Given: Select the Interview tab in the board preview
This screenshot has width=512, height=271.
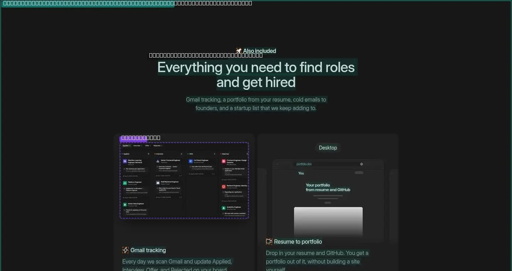Looking at the screenshot, I should pos(138,146).
